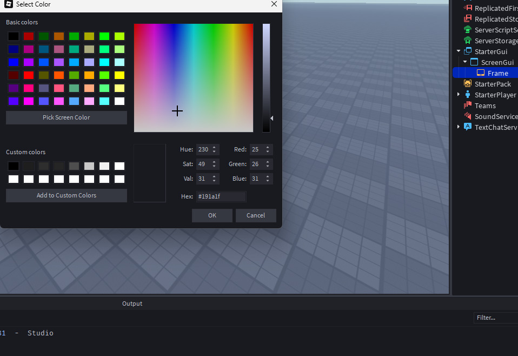
Task: Collapse the ScreenGui tree node
Action: click(465, 62)
